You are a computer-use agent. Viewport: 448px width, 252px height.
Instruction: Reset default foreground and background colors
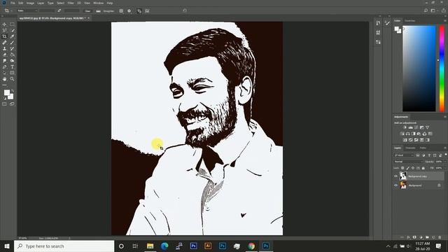[5, 98]
